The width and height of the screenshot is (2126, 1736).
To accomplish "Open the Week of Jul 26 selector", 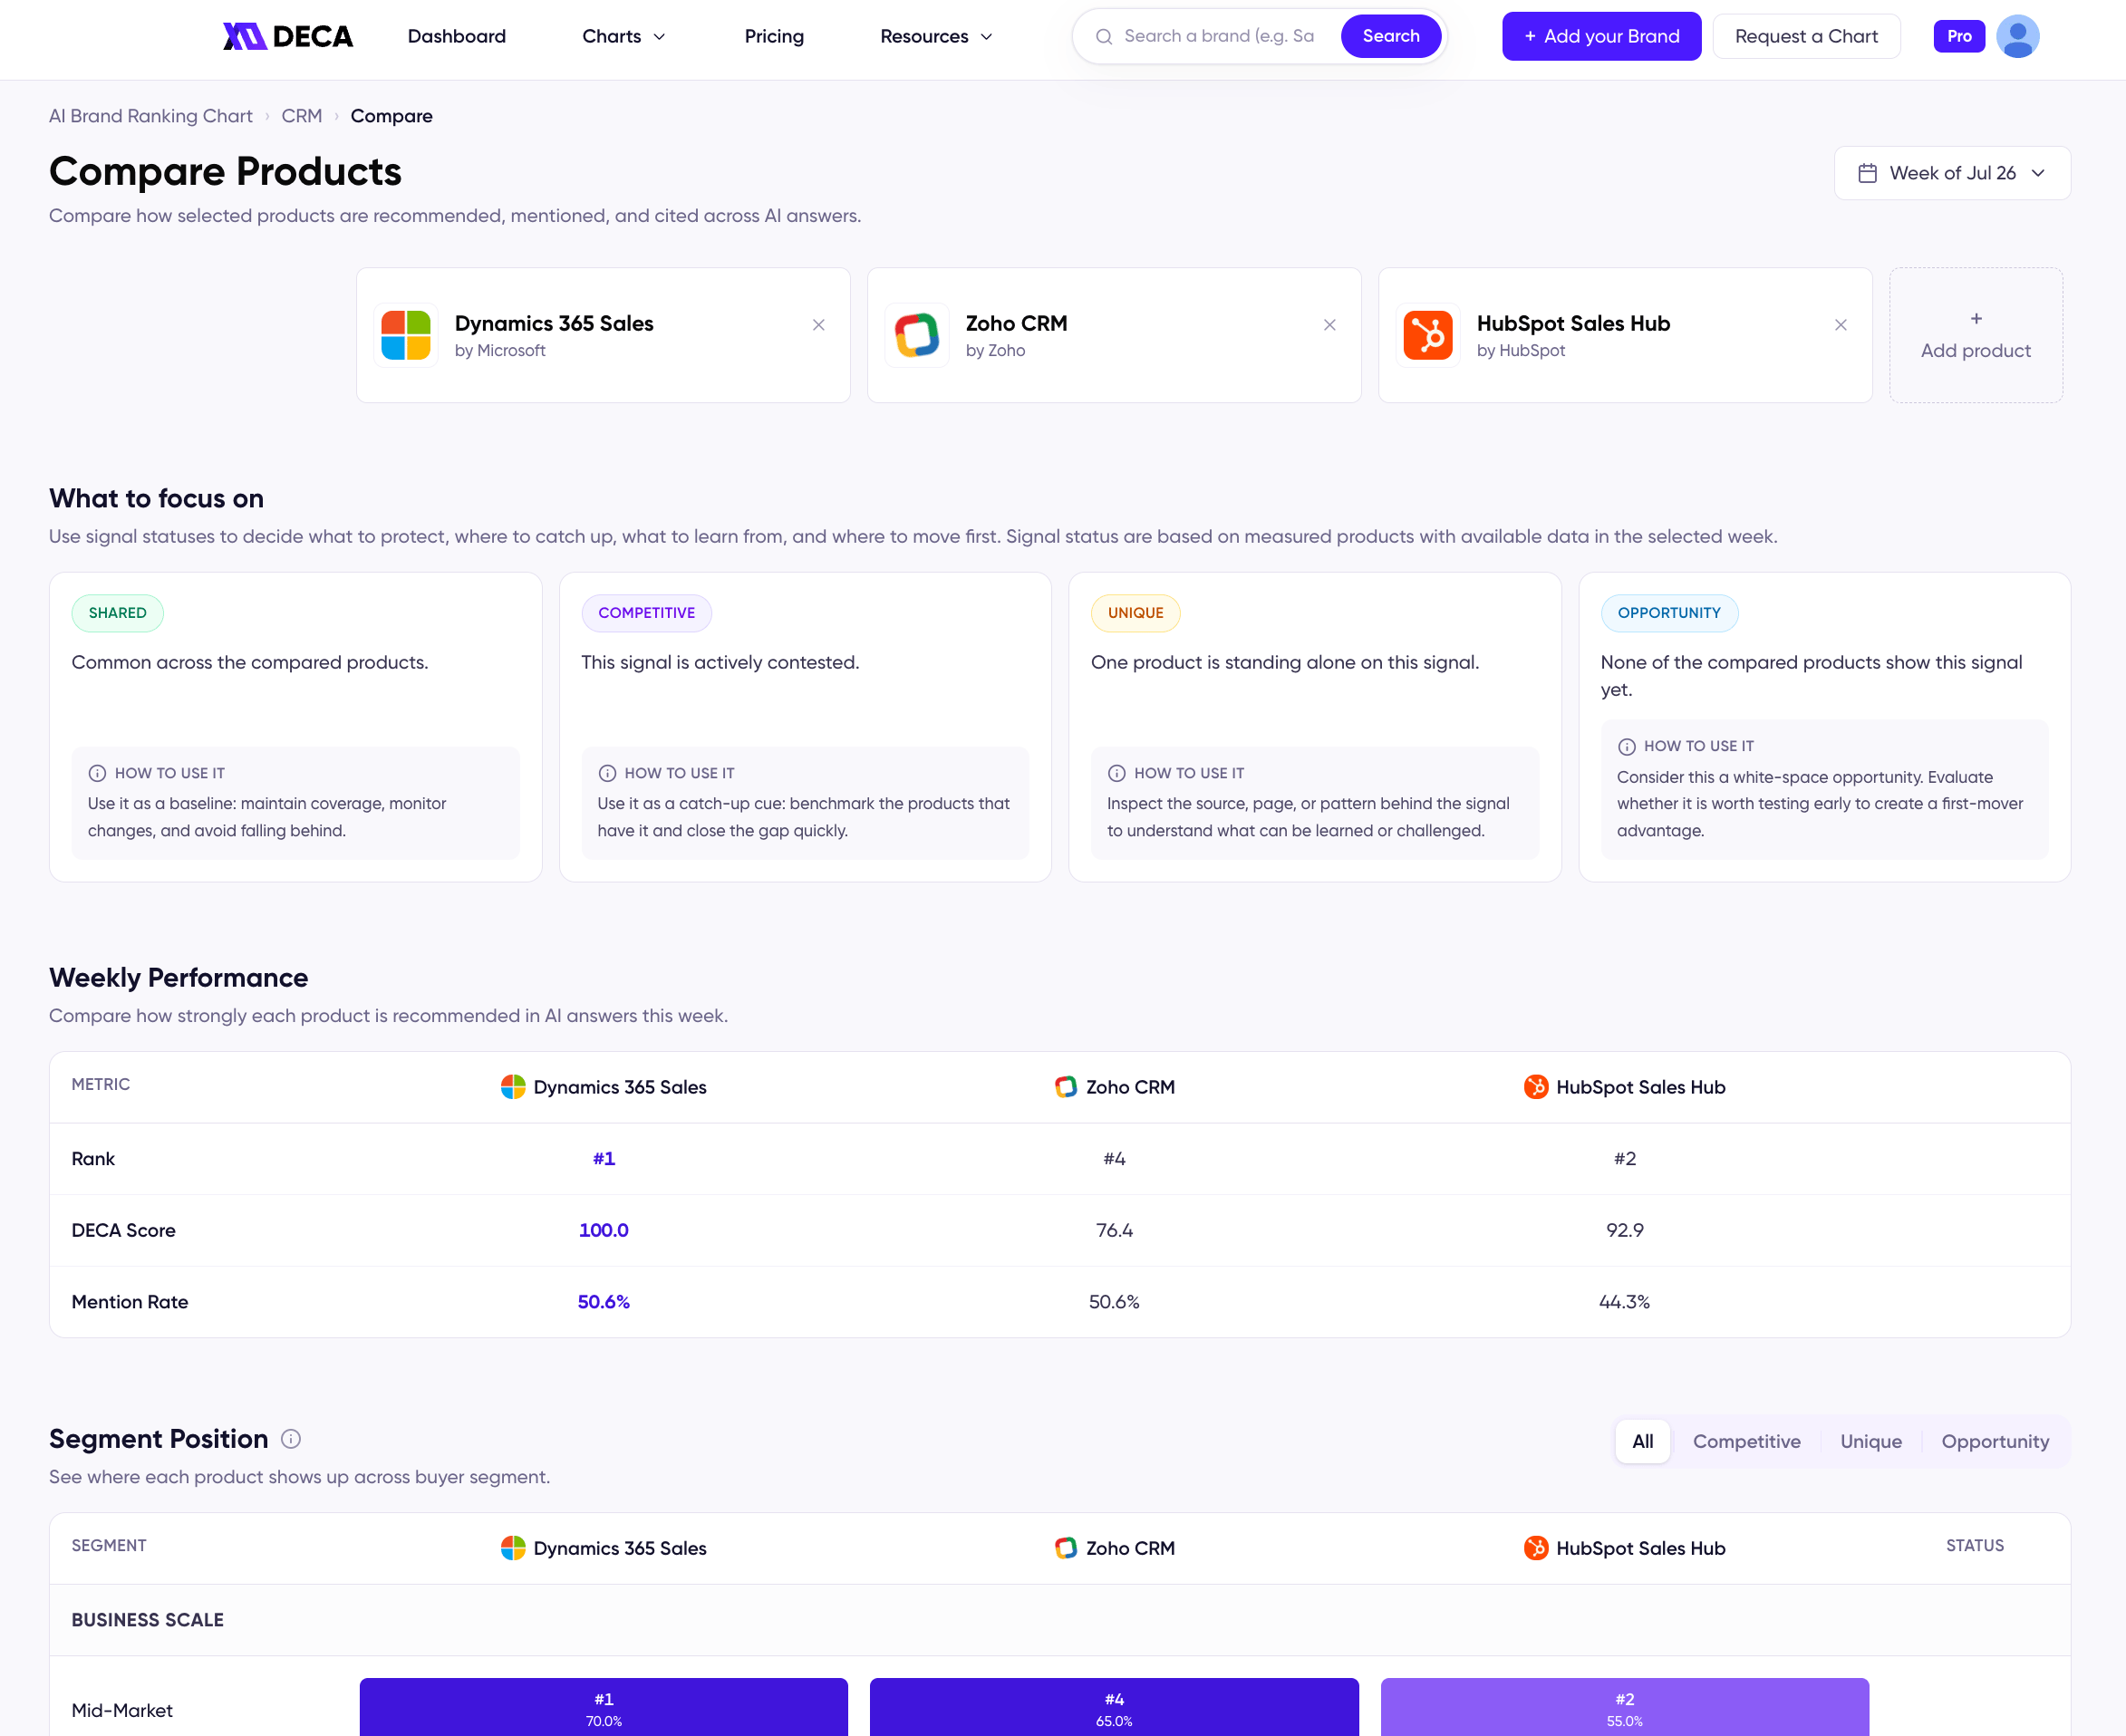I will tap(1952, 173).
